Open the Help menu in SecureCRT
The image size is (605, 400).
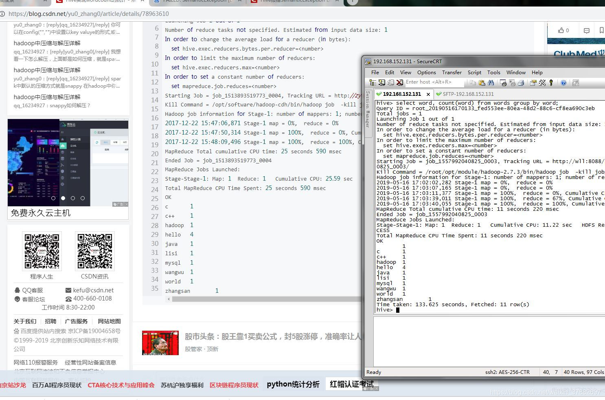537,72
